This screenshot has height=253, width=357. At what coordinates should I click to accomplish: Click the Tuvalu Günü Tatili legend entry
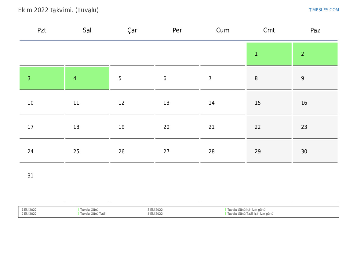tap(93, 214)
